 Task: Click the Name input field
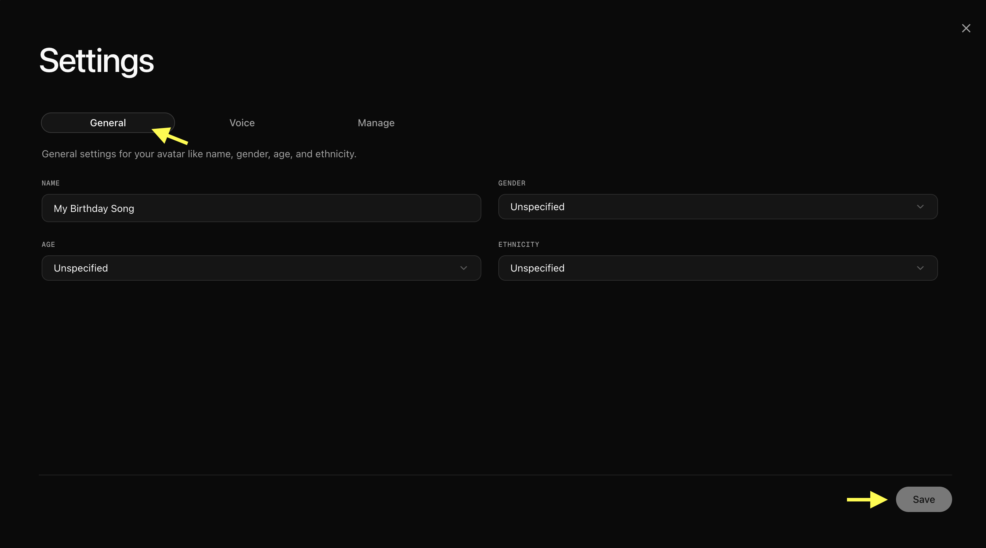(x=261, y=208)
